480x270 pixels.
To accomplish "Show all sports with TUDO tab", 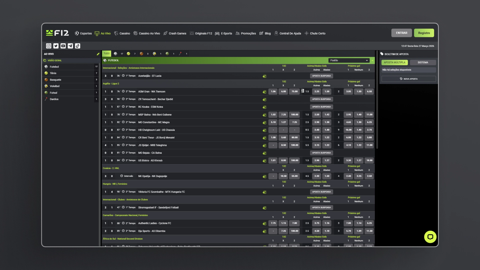I will [x=106, y=53].
